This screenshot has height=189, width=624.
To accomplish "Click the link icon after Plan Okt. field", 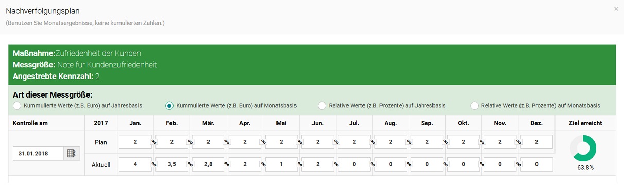I will [x=482, y=142].
